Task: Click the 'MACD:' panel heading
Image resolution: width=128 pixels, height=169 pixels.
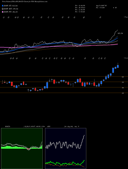Action: pyautogui.click(x=8, y=126)
